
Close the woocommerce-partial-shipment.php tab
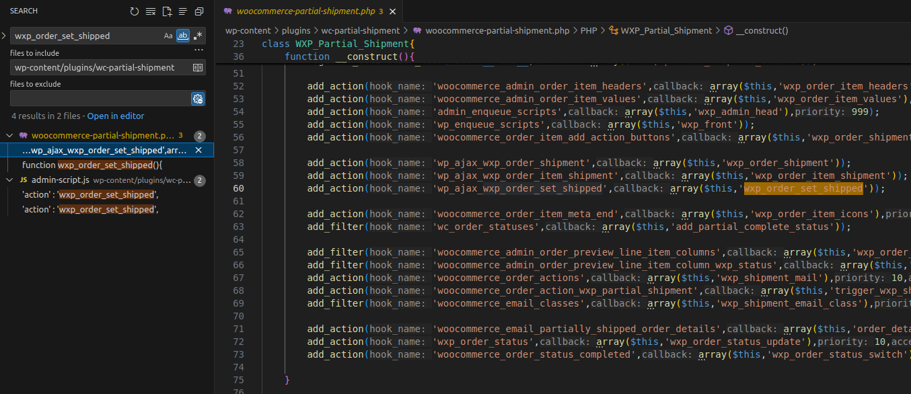click(x=392, y=11)
